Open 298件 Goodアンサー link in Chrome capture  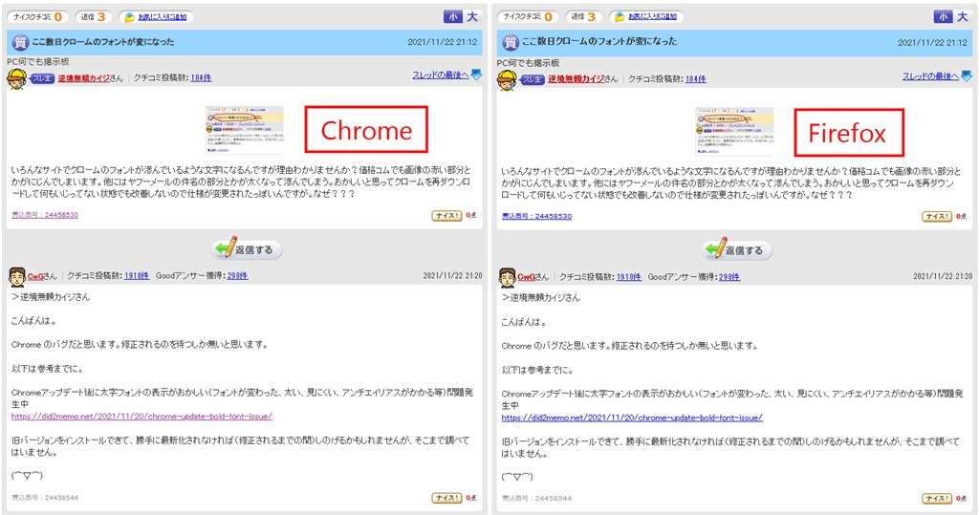click(x=237, y=275)
